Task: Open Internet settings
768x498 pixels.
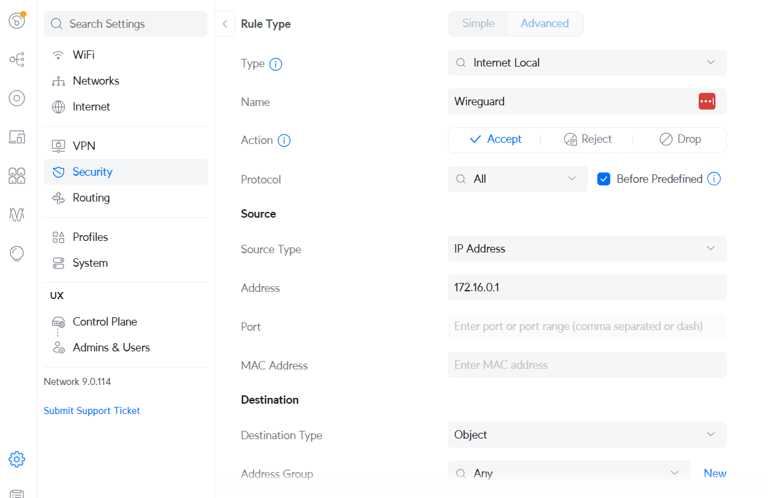Action: pyautogui.click(x=126, y=107)
